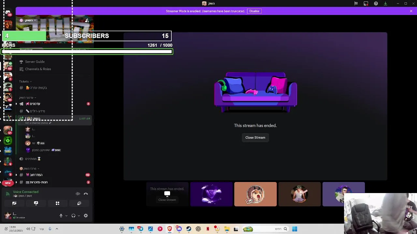
Task: Disconnect from the voice channel
Action: (x=86, y=194)
